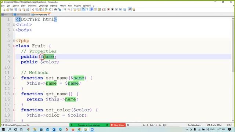Open the Settings menu
235x132 pixels.
(x=54, y=6)
